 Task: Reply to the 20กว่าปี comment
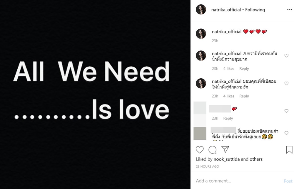(x=244, y=69)
